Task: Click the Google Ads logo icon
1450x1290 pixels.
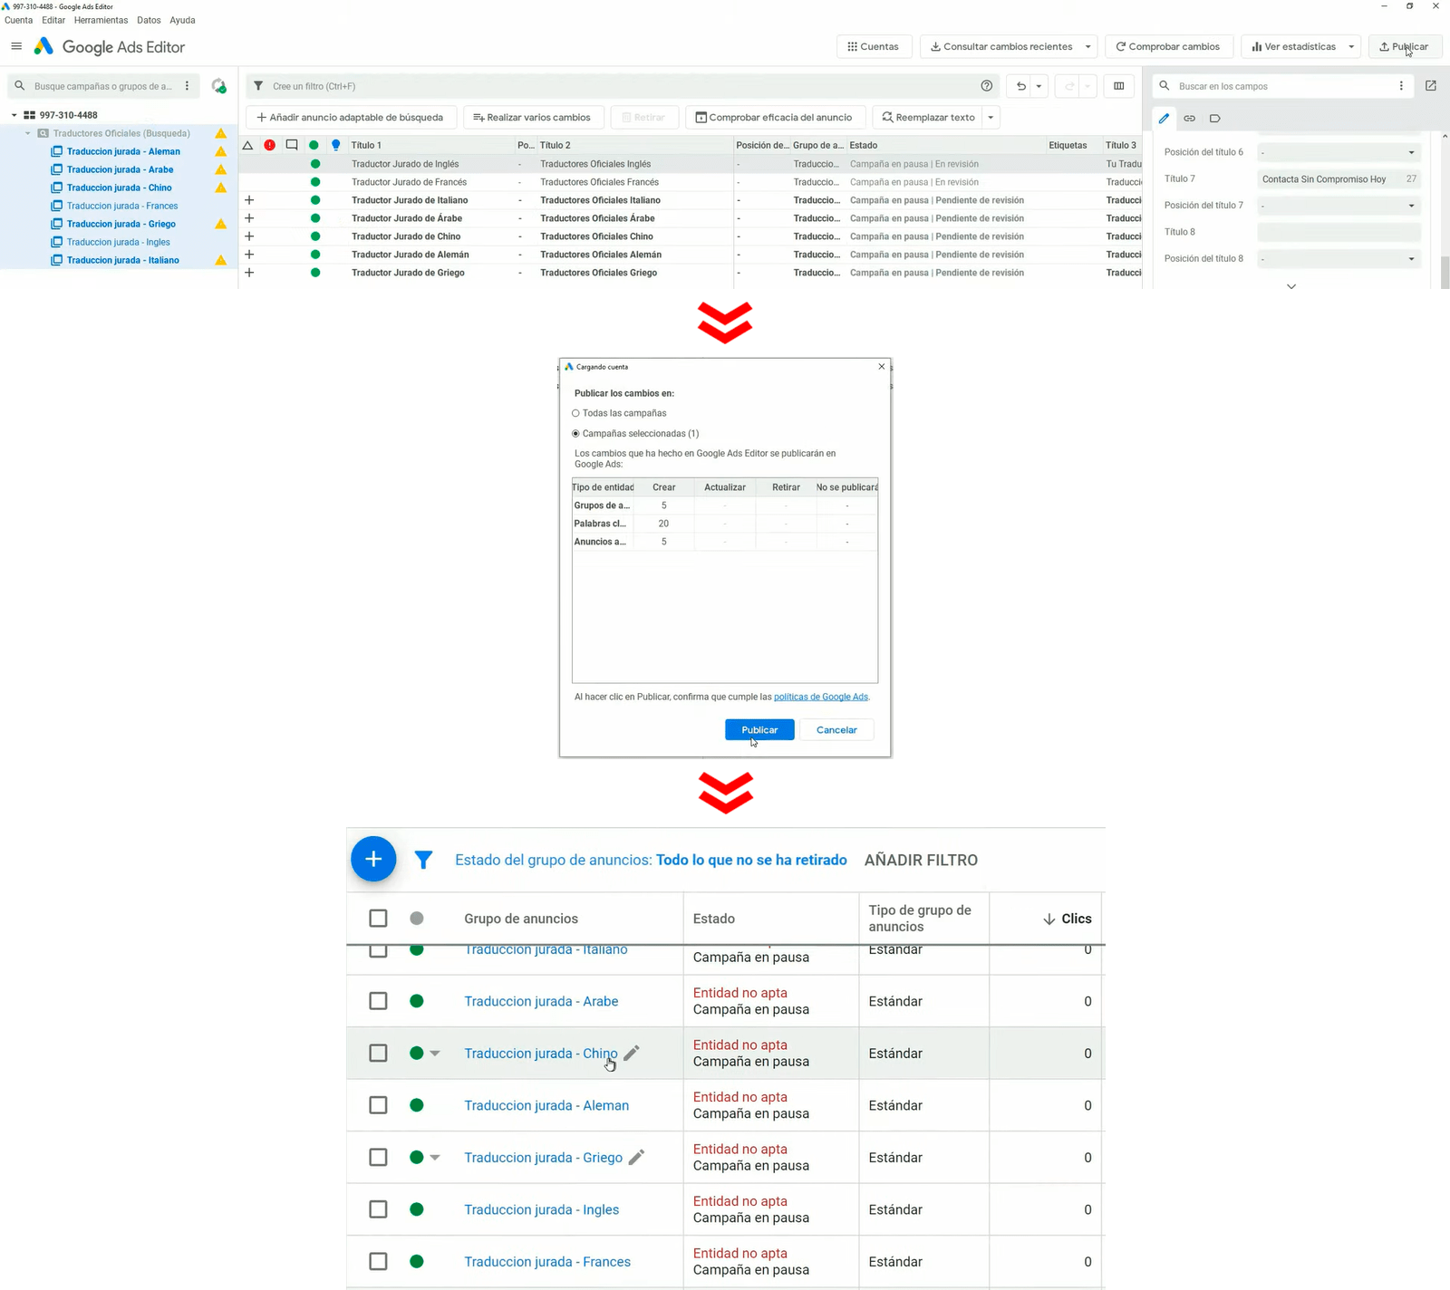Action: [43, 46]
